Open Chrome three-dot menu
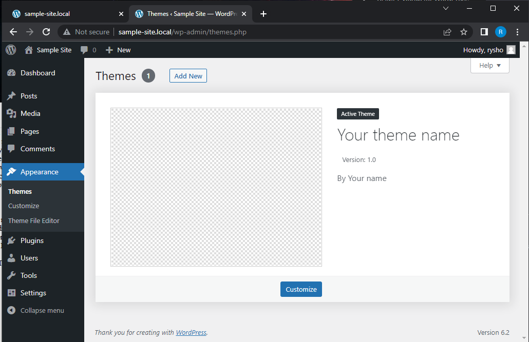 (517, 32)
